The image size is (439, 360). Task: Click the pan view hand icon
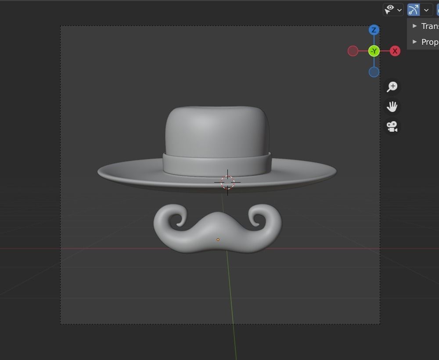[392, 107]
